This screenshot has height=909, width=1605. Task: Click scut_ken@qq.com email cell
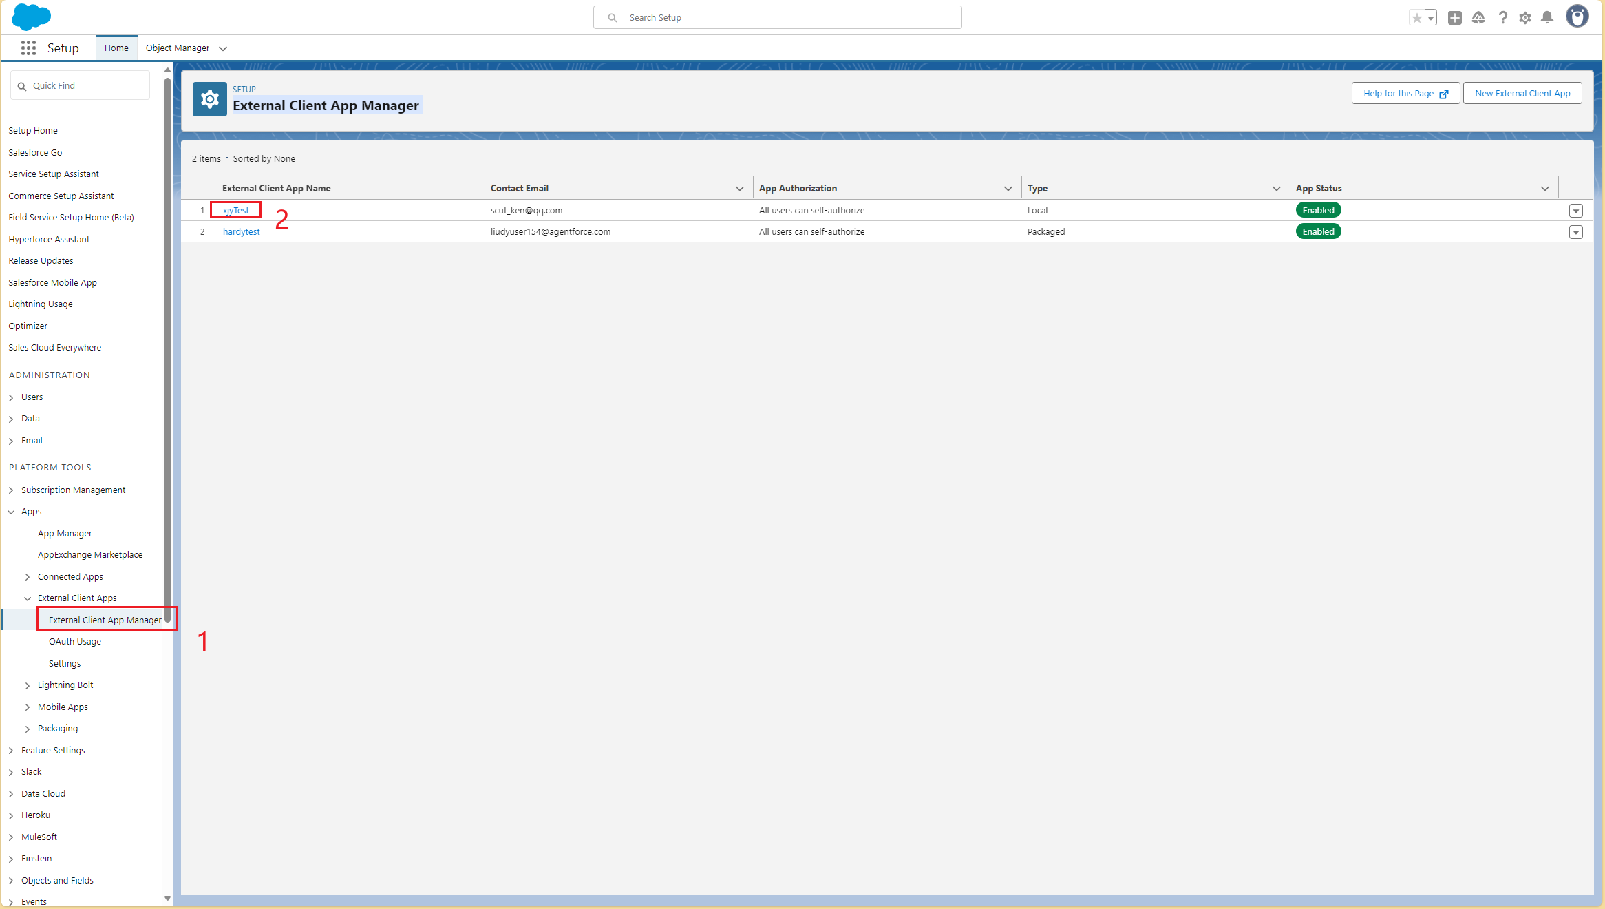(x=527, y=210)
